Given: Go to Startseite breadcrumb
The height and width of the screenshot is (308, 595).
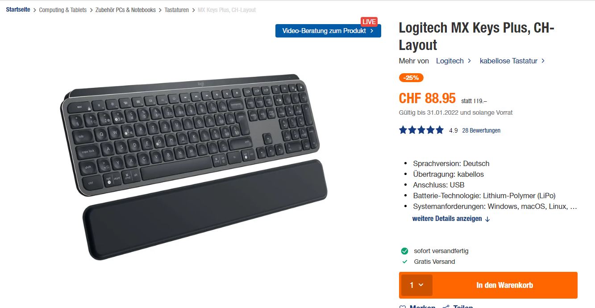Looking at the screenshot, I should coord(18,9).
